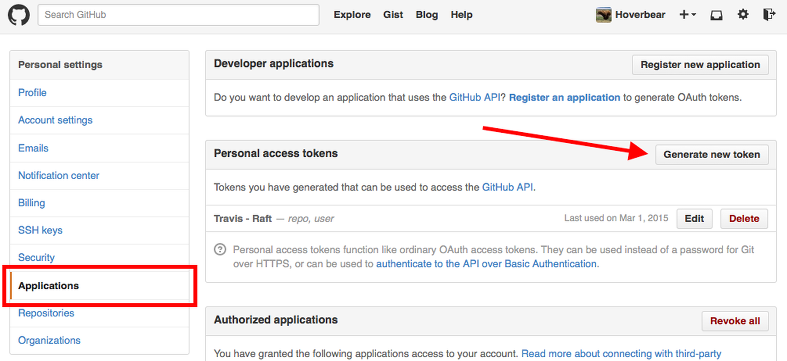Image resolution: width=787 pixels, height=361 pixels.
Task: Click the Hoverbear avatar image
Action: pos(603,15)
